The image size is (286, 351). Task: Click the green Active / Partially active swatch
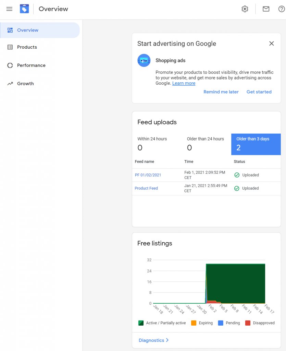pyautogui.click(x=141, y=323)
